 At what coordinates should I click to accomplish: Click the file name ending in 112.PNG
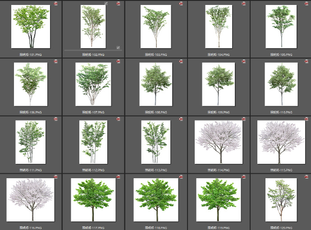tap(93, 170)
